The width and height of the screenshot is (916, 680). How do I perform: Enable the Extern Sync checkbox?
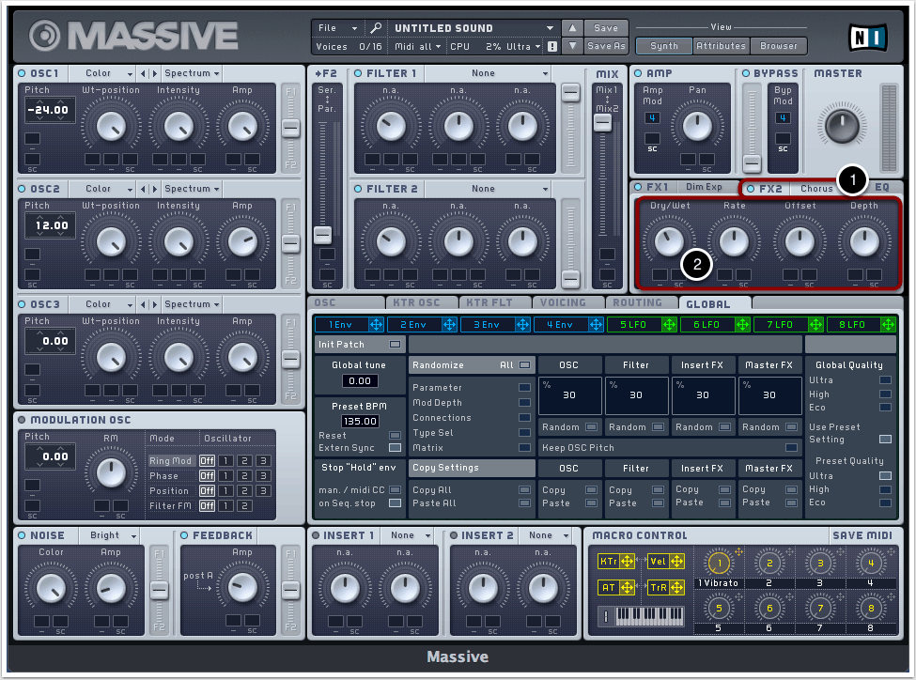pos(395,448)
